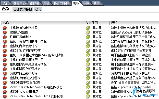This screenshot has height=99, width=159.
Task: Select alarm name 数据存储合规性警报
Action: (24, 74)
